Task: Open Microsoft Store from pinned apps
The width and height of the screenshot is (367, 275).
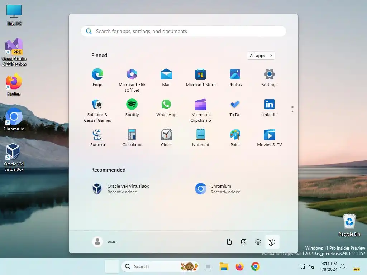Action: (201, 78)
